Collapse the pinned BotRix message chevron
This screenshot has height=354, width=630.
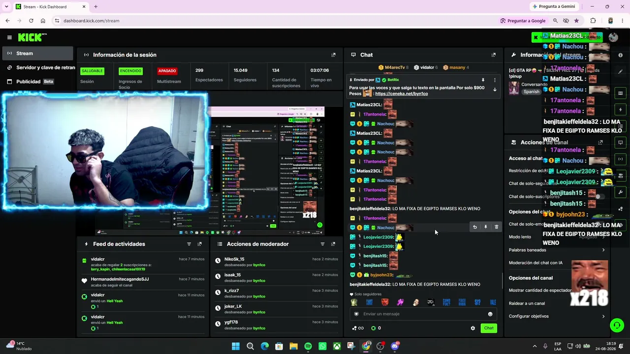(495, 89)
